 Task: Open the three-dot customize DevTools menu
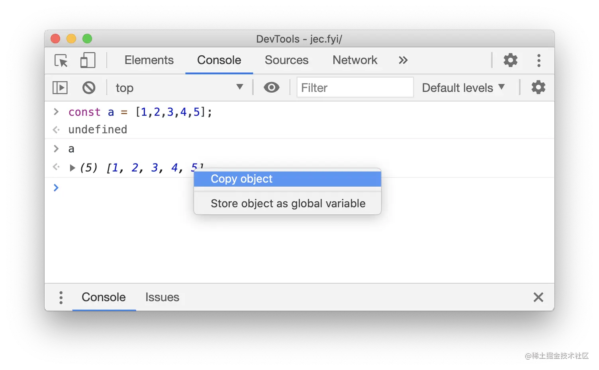(538, 60)
